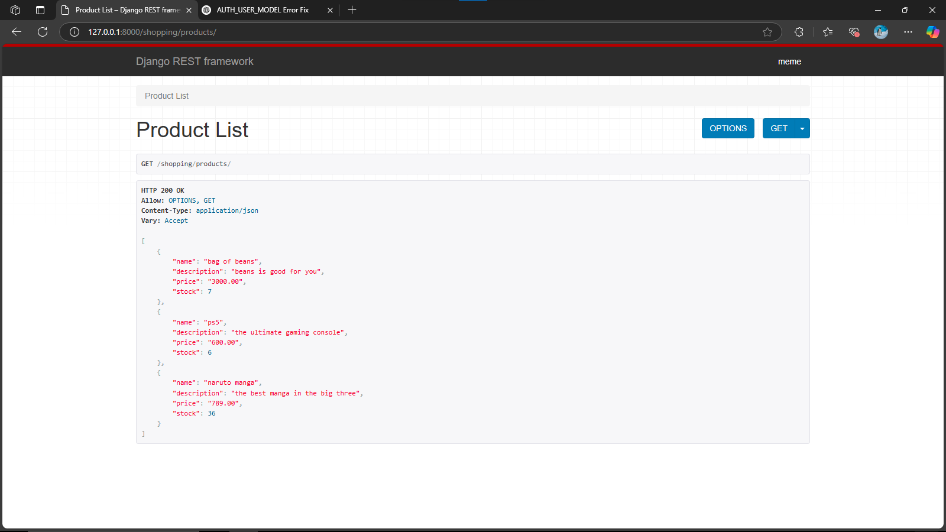
Task: Click "the ultimate gaming console" description
Action: (x=288, y=332)
